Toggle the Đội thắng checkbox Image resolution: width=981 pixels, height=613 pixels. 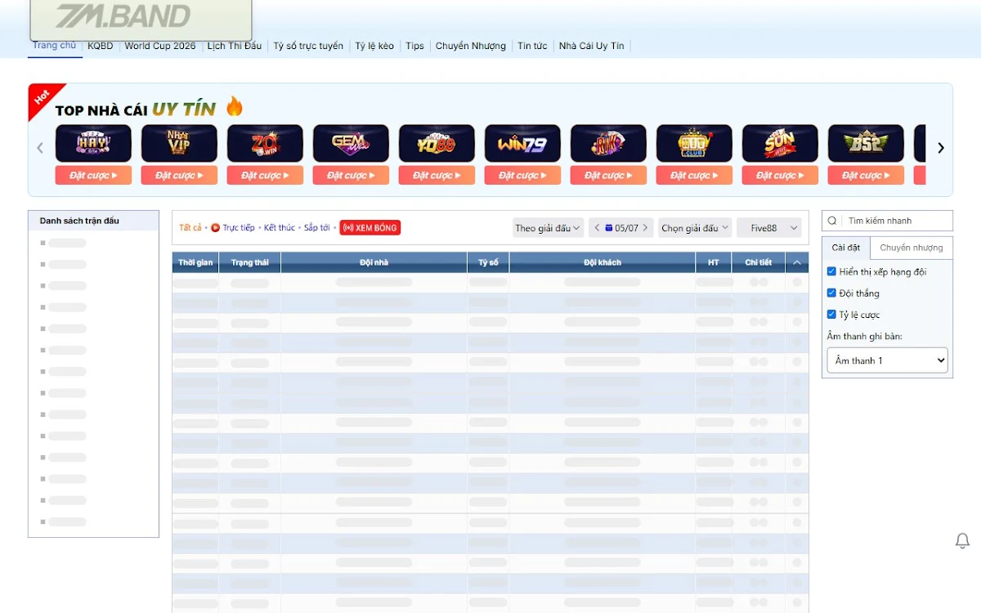coord(831,293)
